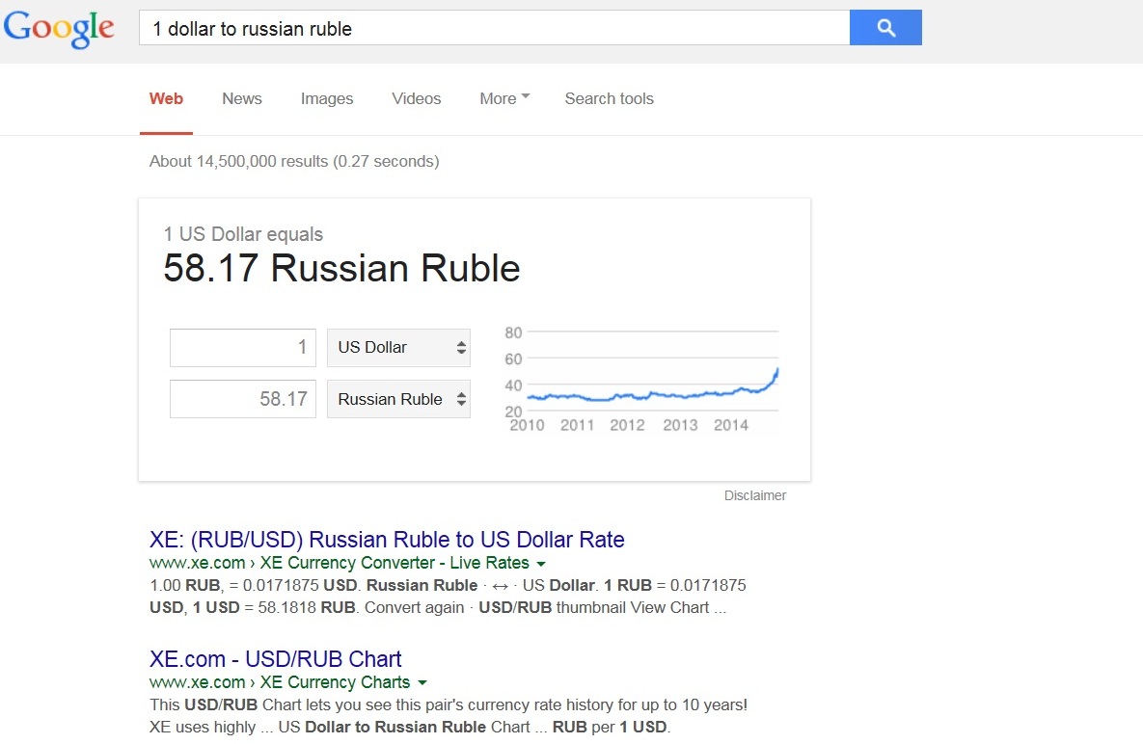The width and height of the screenshot is (1143, 744).
Task: Click the Disclaimer link
Action: (x=755, y=495)
